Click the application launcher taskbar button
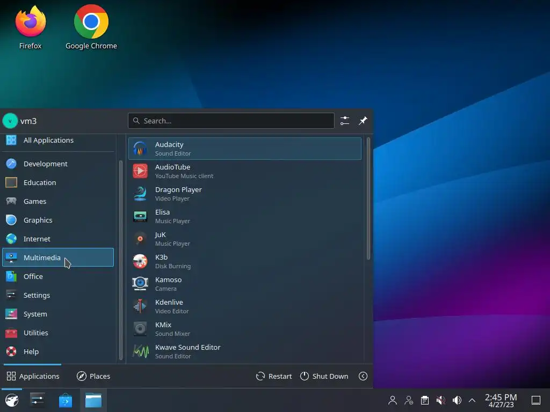550x412 pixels. coord(12,400)
